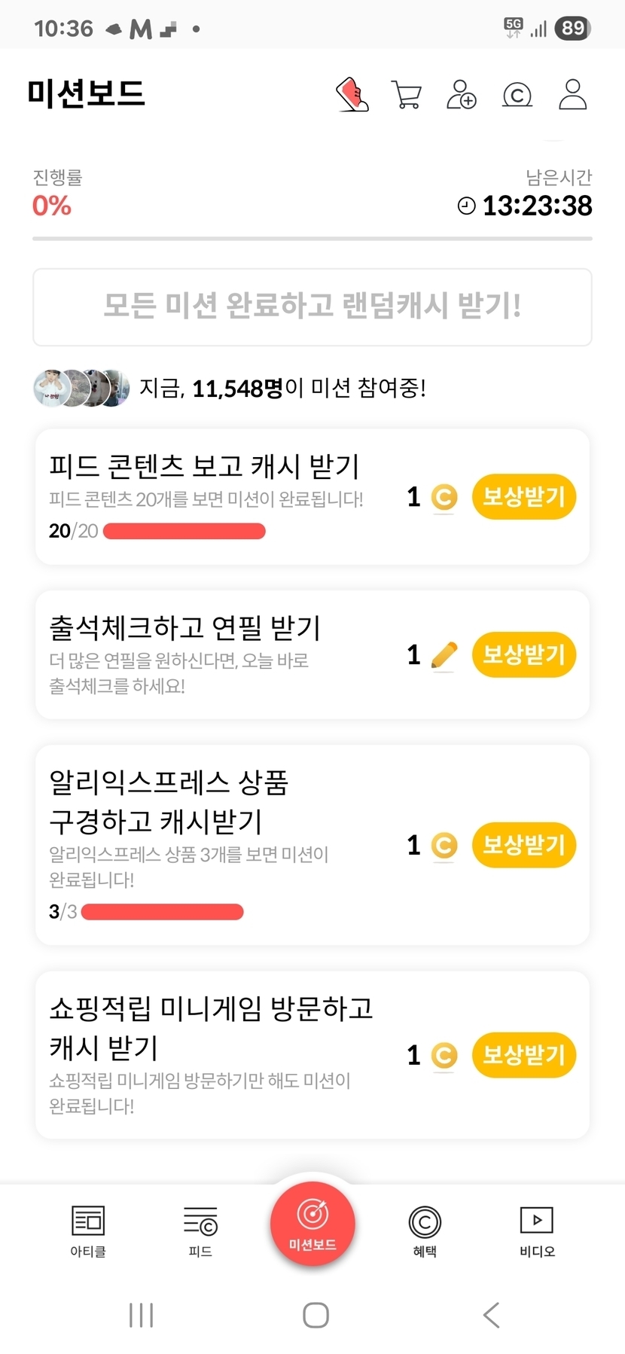
Task: Claim reward for feed content mission
Action: coord(523,497)
